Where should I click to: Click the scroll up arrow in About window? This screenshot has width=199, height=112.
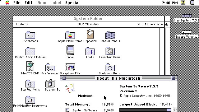[175, 110]
